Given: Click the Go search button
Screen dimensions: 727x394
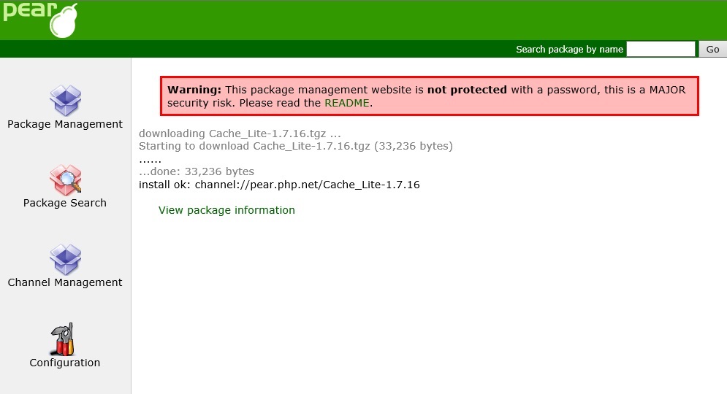Looking at the screenshot, I should point(712,49).
